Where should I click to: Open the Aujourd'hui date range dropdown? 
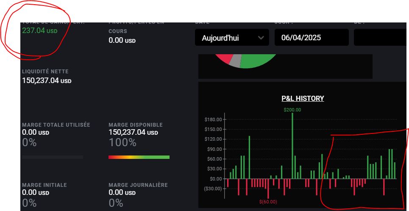(x=232, y=38)
